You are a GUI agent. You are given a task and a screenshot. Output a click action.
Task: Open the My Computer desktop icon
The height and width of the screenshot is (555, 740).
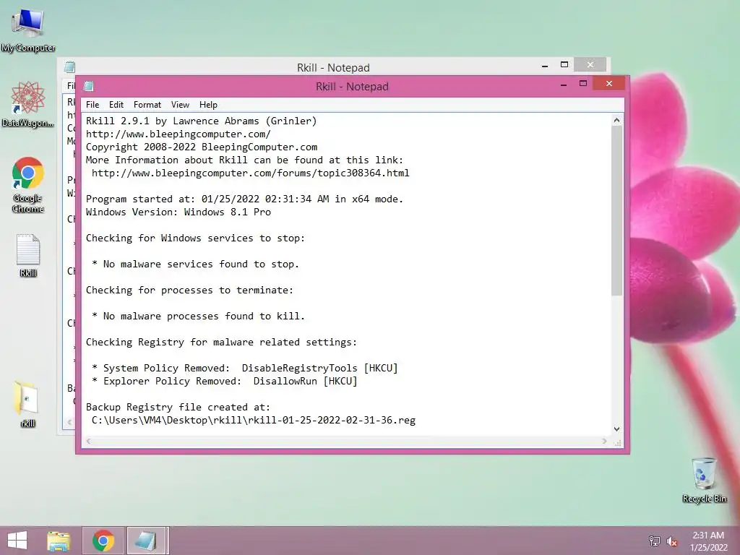tap(28, 30)
